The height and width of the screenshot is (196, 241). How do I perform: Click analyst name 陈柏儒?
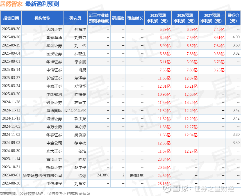pos(80,94)
